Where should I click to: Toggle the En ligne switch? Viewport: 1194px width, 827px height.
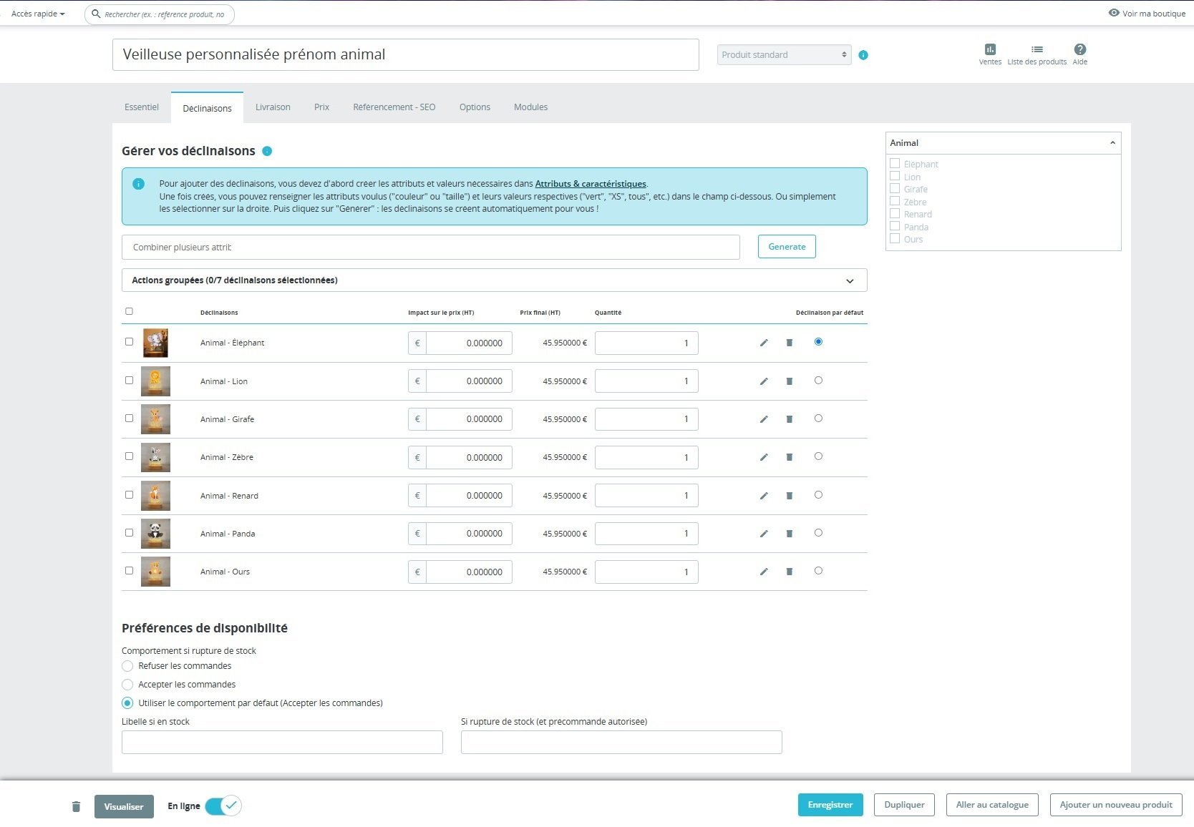coord(223,806)
